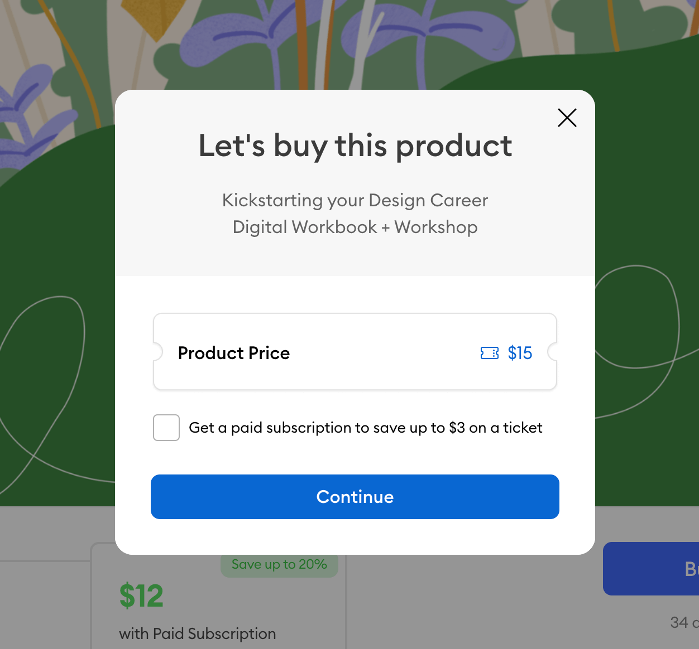The height and width of the screenshot is (649, 699).
Task: Click the "Let's buy this product" heading
Action: (355, 146)
